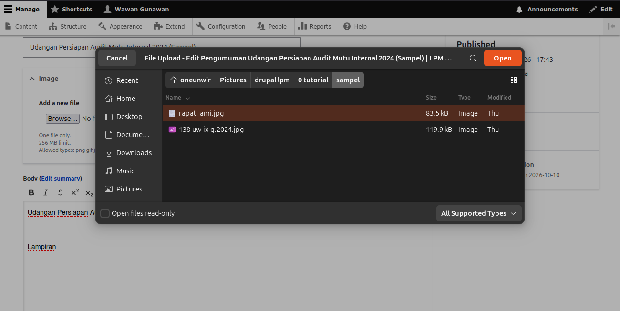620x311 pixels.
Task: Apply Italic formatting in Body editor
Action: [x=46, y=192]
